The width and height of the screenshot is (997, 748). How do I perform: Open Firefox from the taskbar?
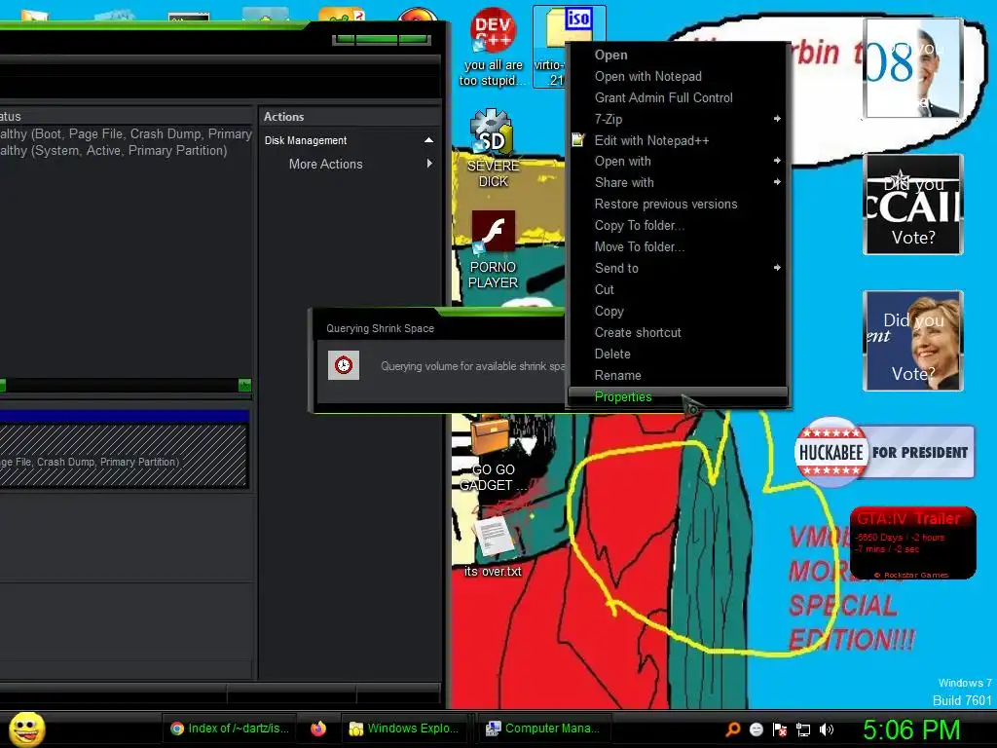(318, 729)
